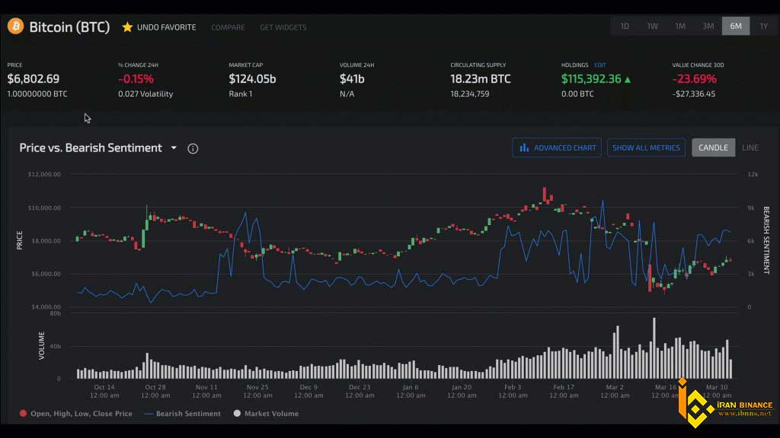Click the EDIT holdings link
The width and height of the screenshot is (780, 438).
click(x=600, y=65)
